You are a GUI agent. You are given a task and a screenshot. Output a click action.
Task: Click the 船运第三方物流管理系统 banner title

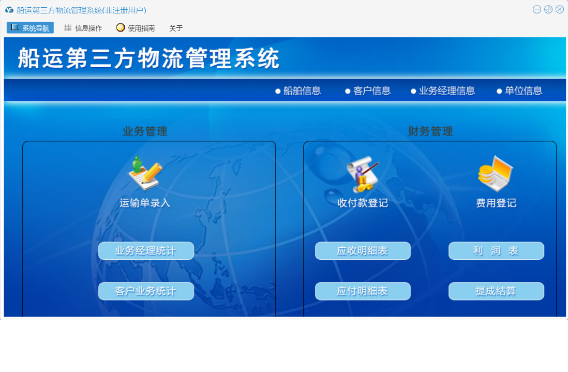coord(148,58)
